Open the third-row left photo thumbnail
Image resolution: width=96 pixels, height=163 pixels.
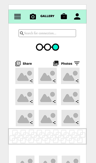click(x=25, y=118)
